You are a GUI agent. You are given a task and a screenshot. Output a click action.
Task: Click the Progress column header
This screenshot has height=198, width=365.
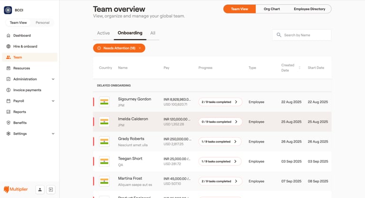[205, 68]
